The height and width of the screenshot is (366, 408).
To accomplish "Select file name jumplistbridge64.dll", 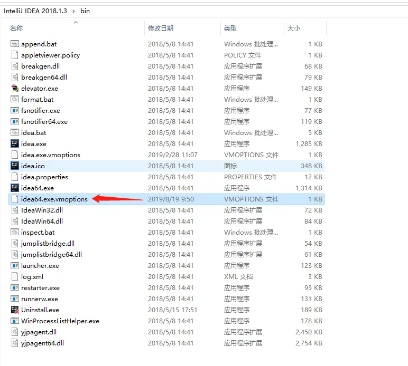I will click(x=51, y=254).
